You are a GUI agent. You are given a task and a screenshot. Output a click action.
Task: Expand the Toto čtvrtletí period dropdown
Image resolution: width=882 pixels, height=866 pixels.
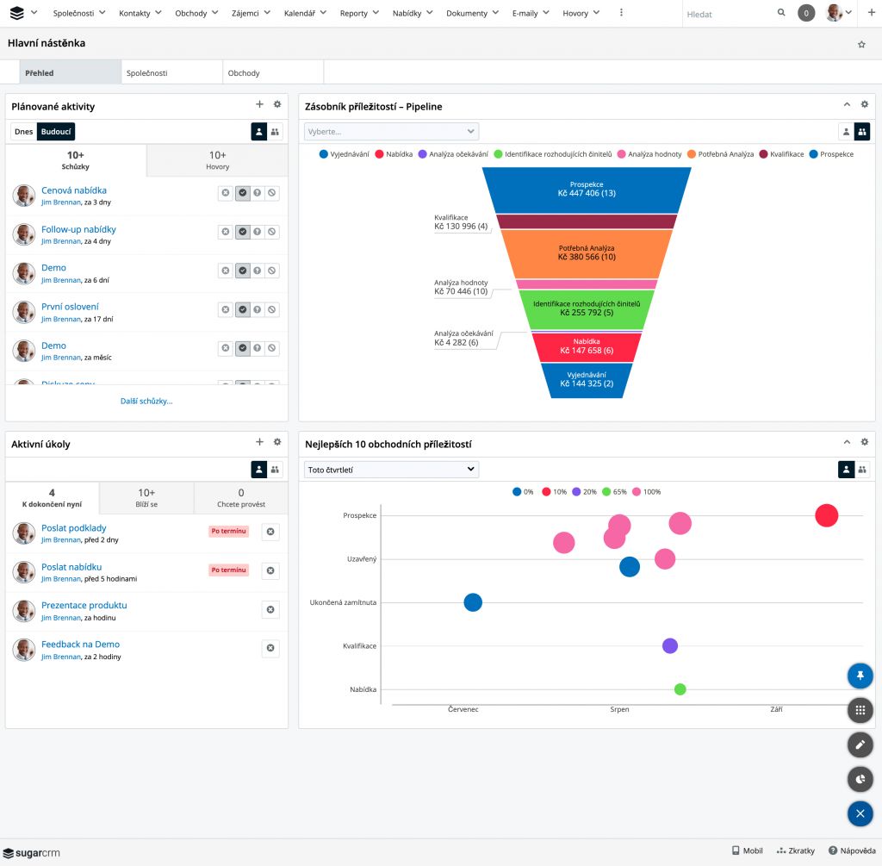[391, 470]
